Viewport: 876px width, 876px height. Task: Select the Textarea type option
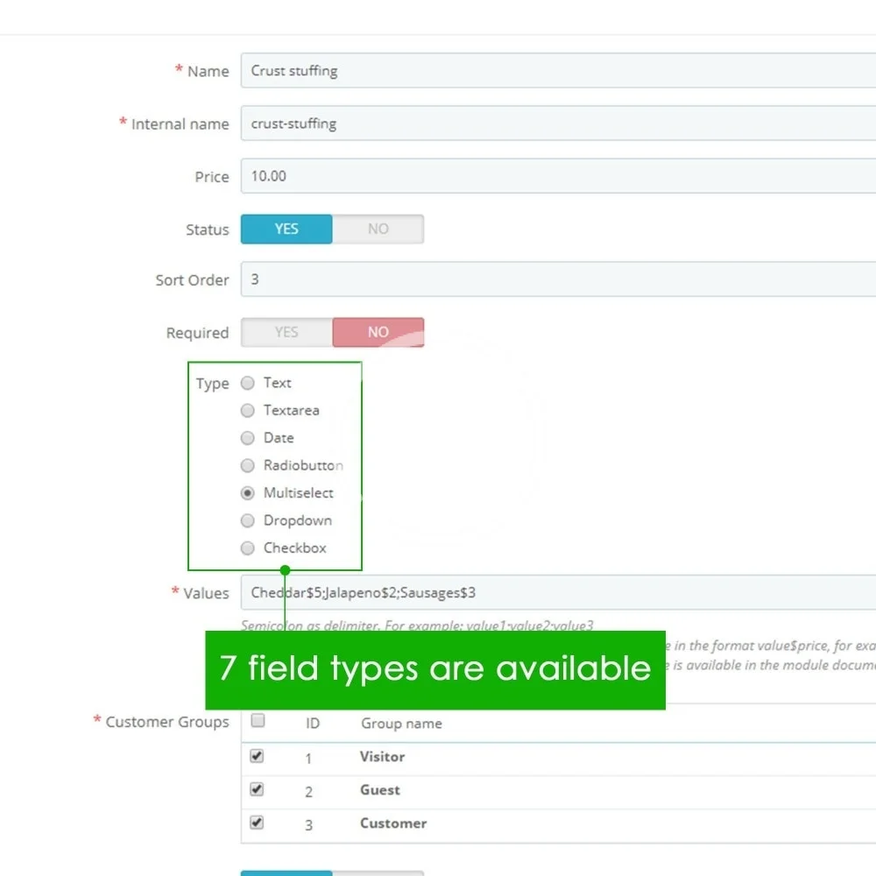(248, 411)
